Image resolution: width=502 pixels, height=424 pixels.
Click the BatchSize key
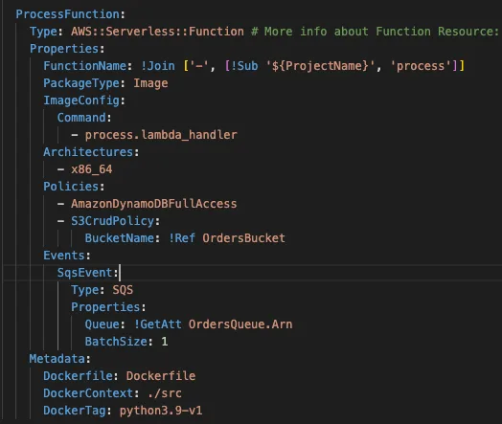116,342
